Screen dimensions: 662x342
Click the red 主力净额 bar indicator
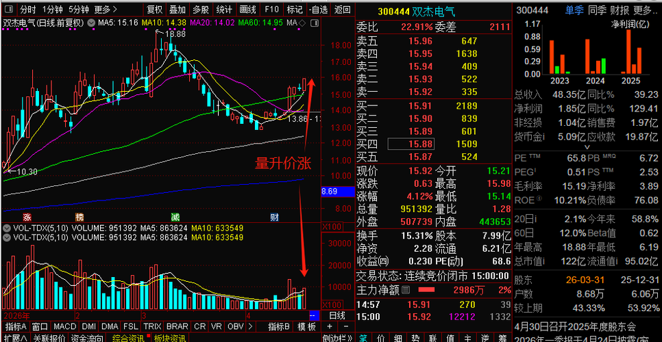(426, 290)
